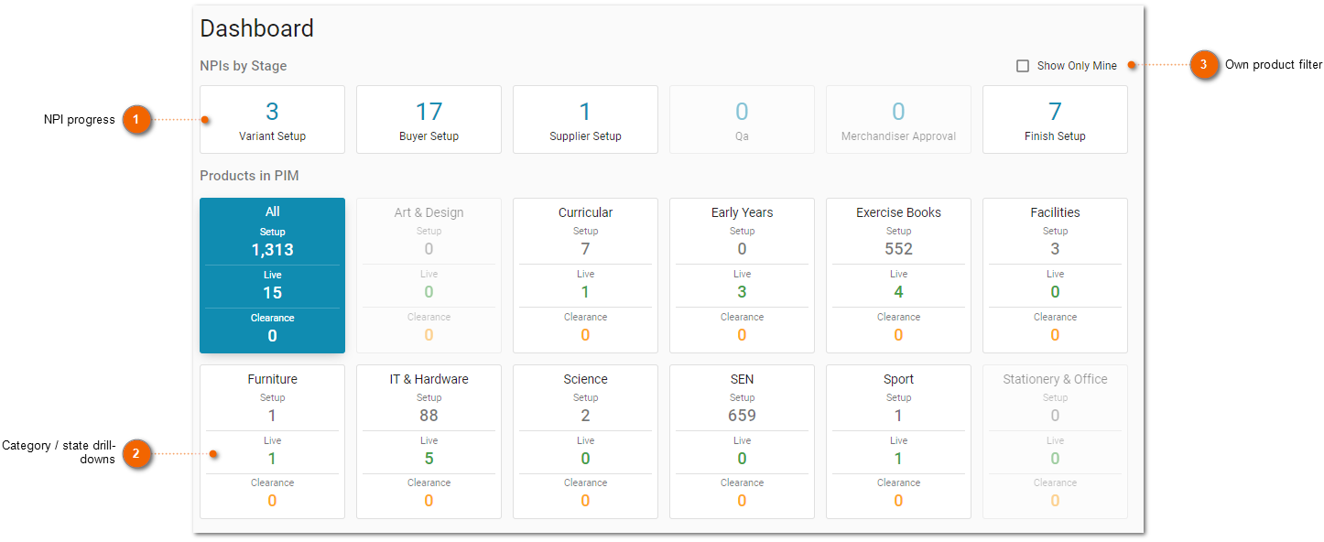View SEN Setup products count 659

coord(742,408)
